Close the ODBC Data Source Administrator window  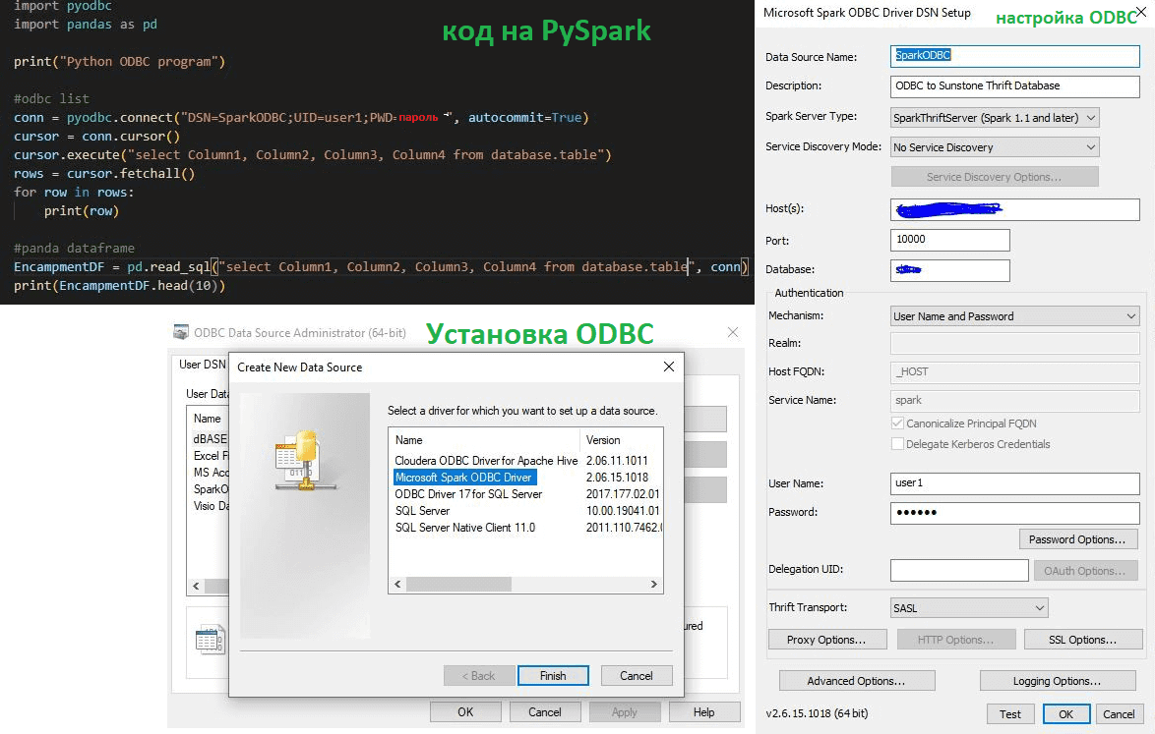tap(733, 333)
